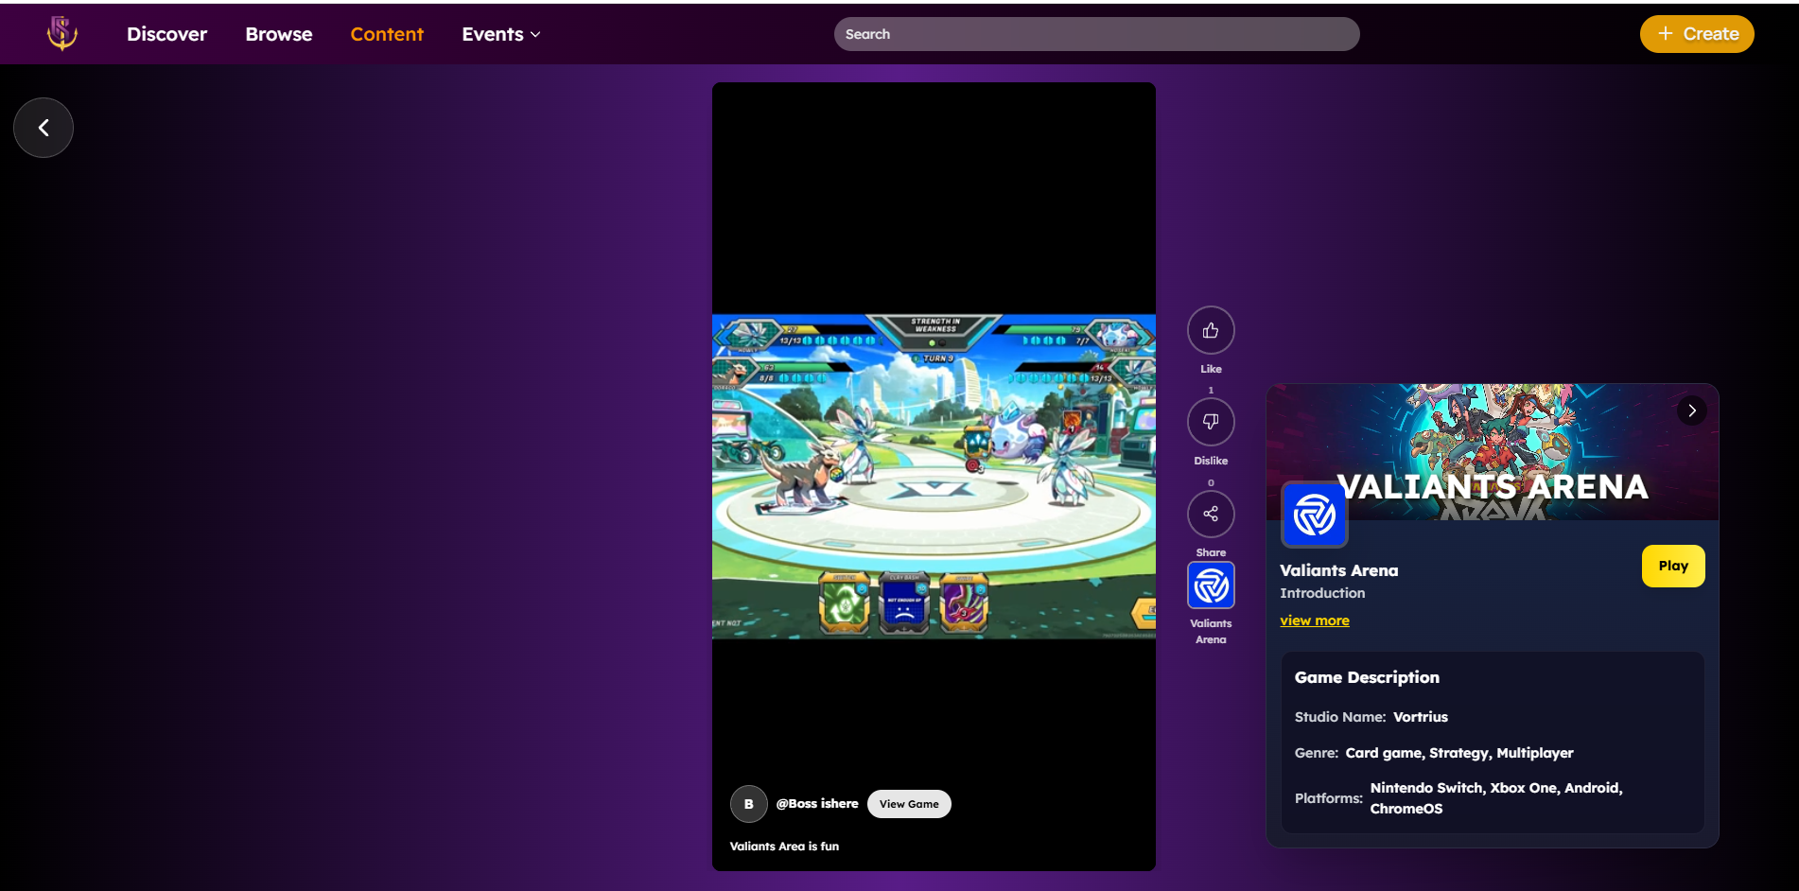Click the Valiants Arena game title

(1338, 570)
